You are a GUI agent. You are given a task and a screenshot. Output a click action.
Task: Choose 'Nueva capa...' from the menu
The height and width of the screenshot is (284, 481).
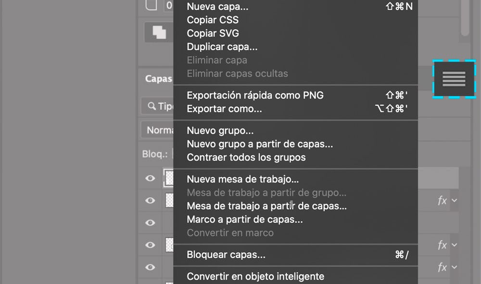217,7
